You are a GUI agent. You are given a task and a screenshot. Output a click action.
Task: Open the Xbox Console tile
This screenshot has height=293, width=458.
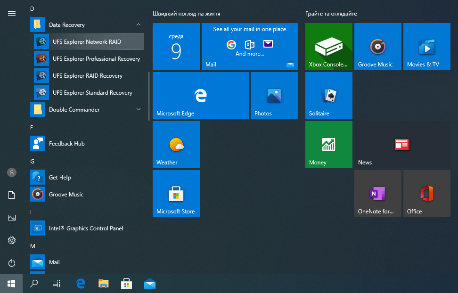(x=328, y=47)
